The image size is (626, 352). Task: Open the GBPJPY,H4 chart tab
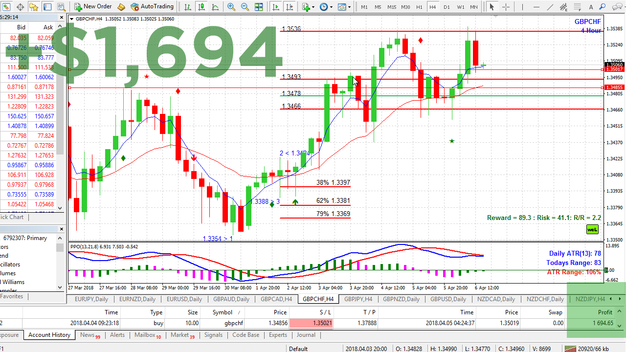click(x=358, y=299)
